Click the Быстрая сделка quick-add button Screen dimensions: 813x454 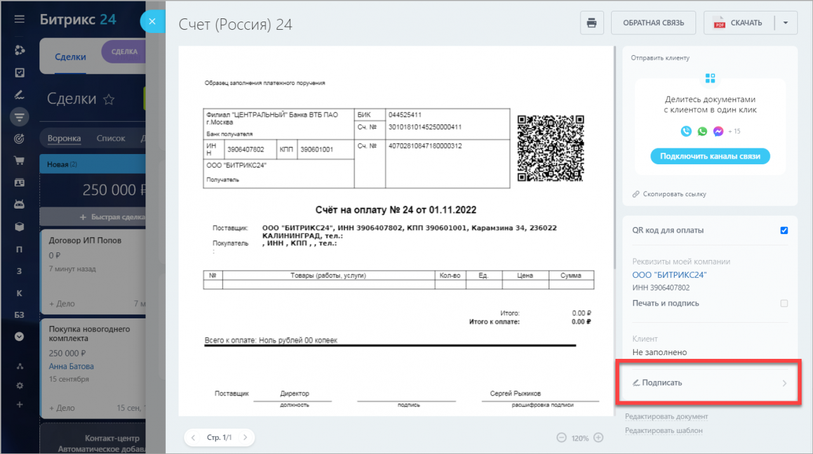point(93,217)
